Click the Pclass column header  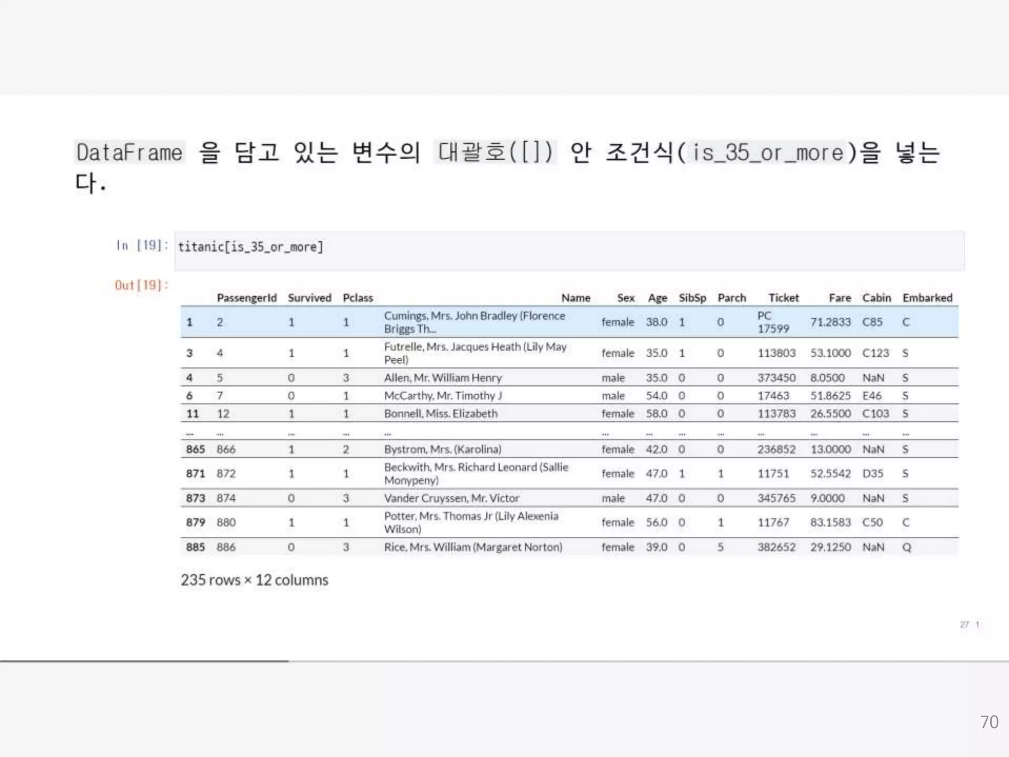tap(358, 298)
